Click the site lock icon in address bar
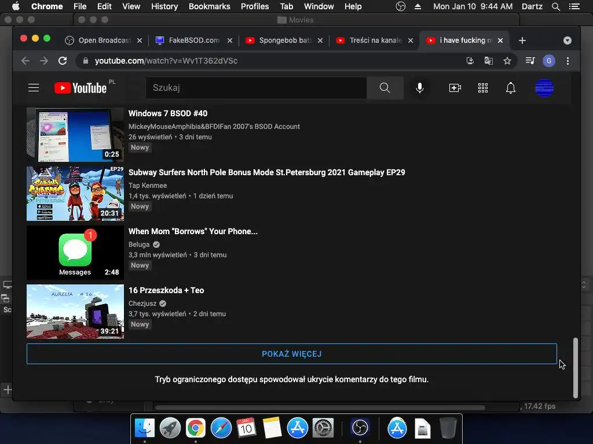 tap(86, 61)
